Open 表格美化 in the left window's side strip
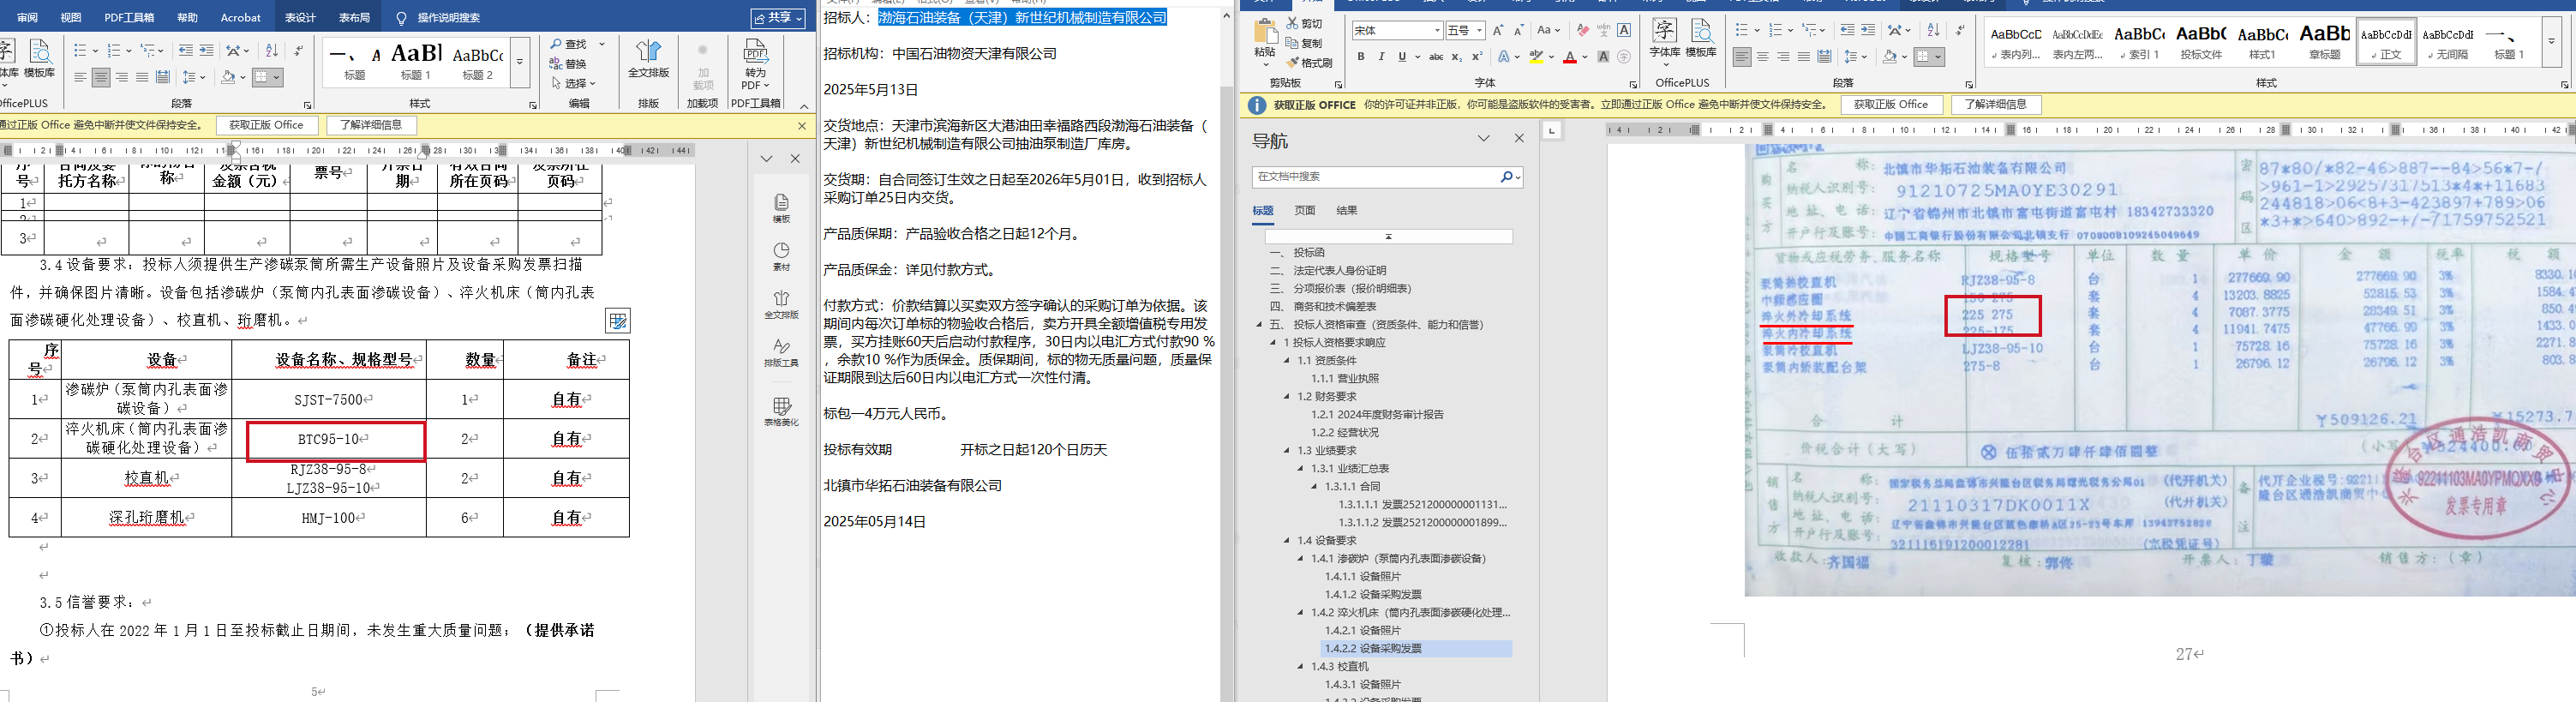The image size is (2576, 702). click(782, 411)
